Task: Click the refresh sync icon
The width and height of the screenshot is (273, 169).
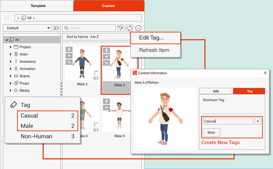Action: 130,28
